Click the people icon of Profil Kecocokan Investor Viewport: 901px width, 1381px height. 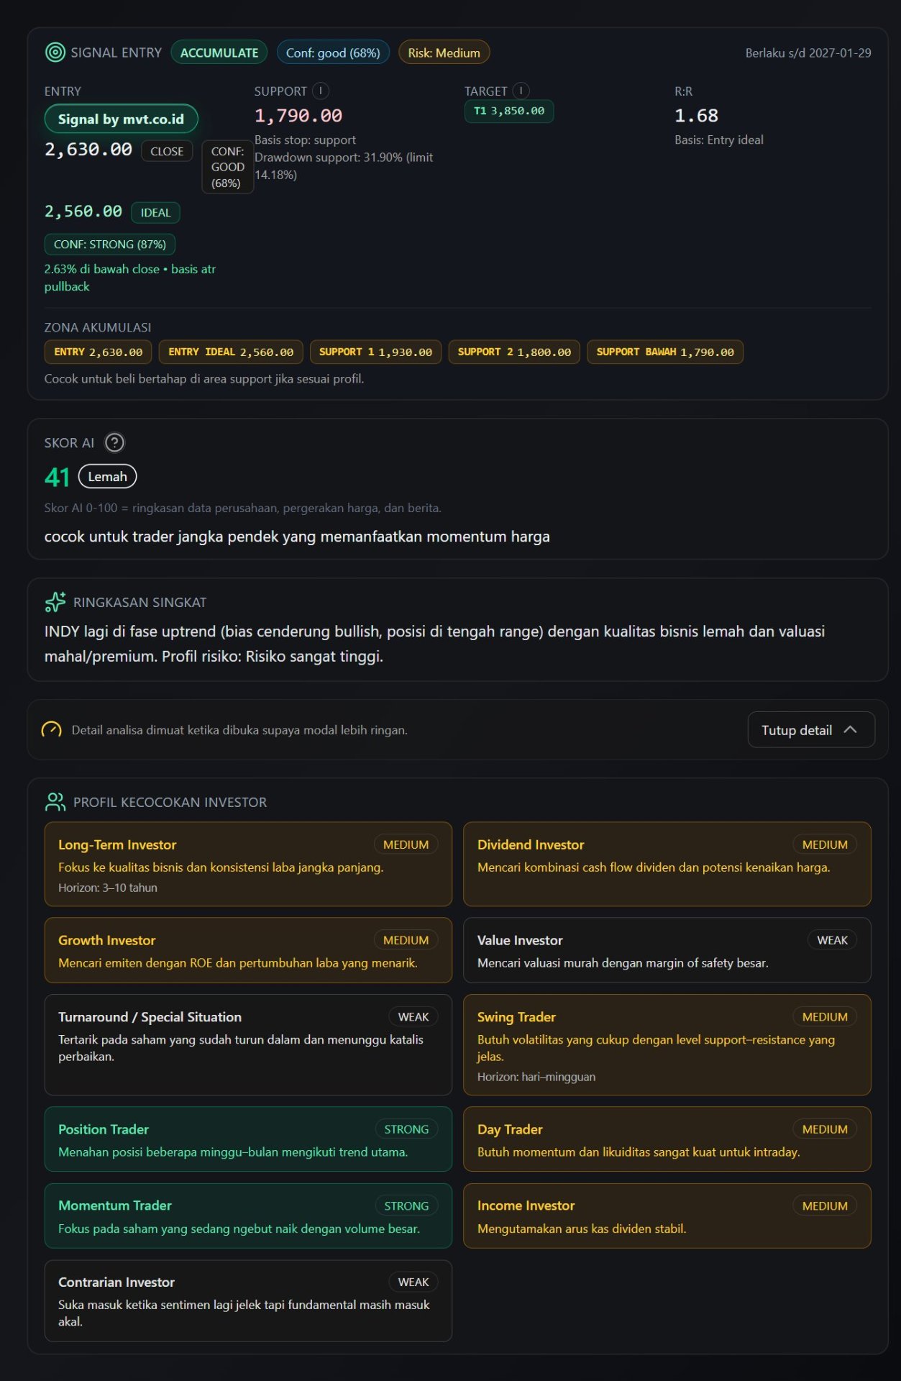tap(55, 802)
